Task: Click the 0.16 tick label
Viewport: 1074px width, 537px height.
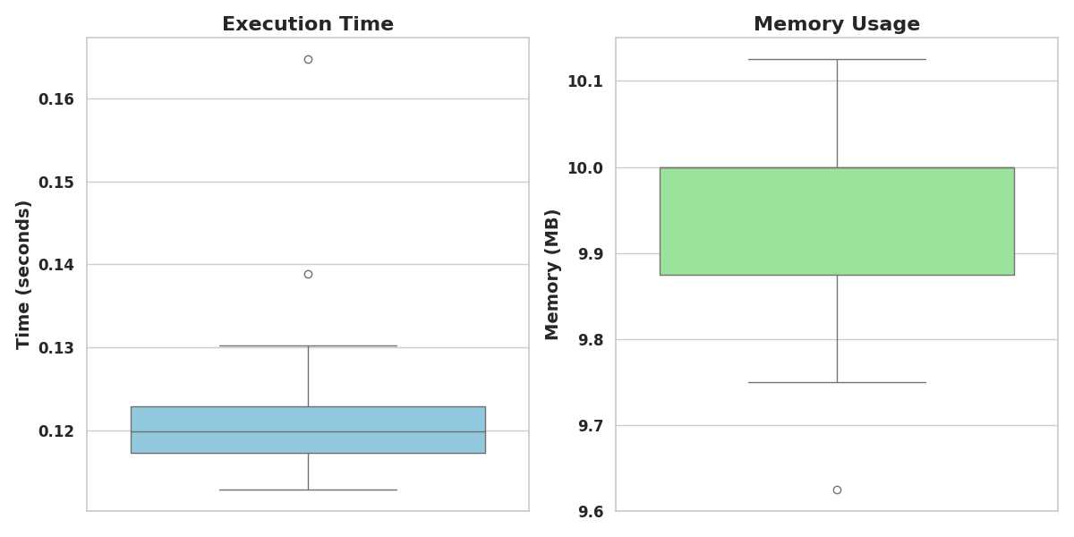Action: tap(55, 98)
